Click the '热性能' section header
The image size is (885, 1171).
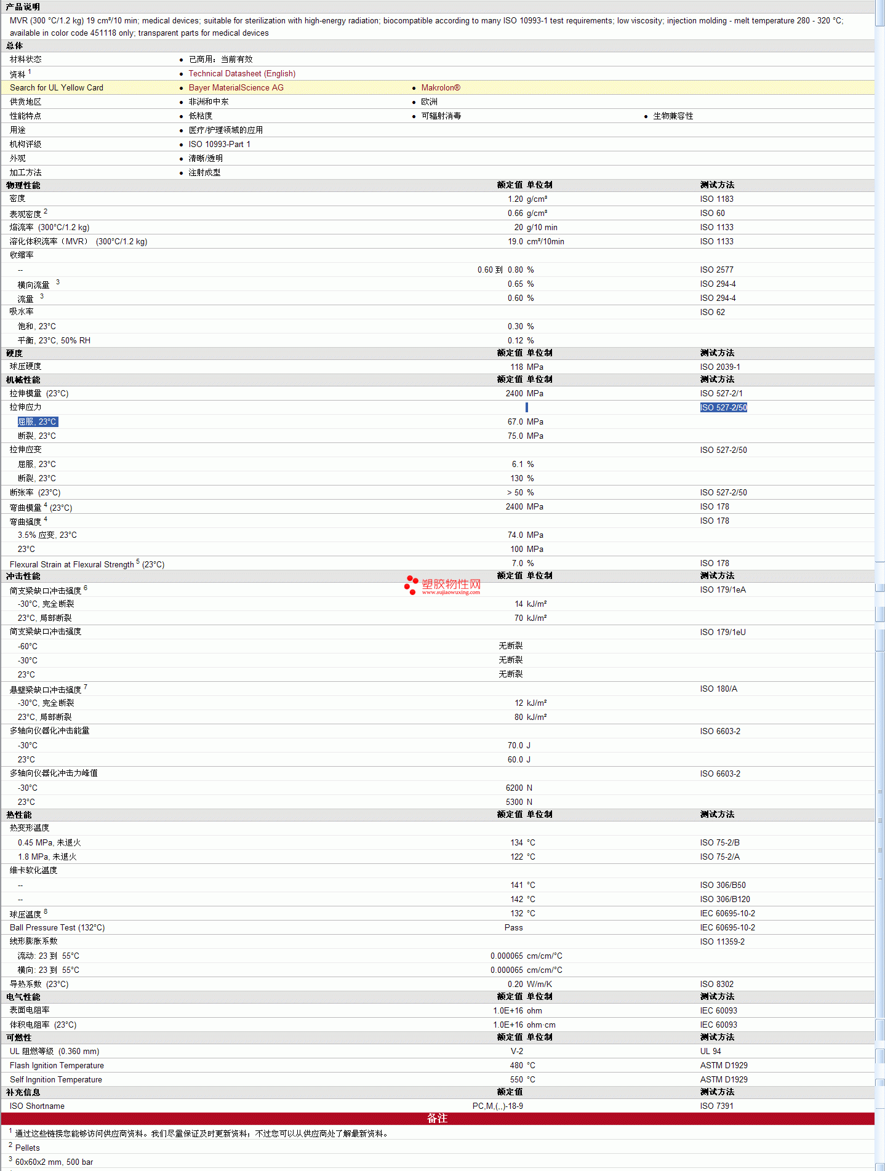click(x=19, y=815)
